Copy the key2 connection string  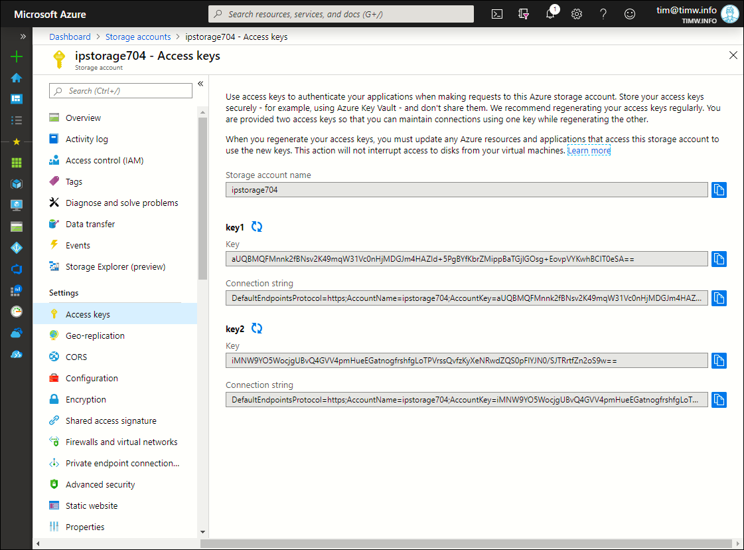point(719,400)
